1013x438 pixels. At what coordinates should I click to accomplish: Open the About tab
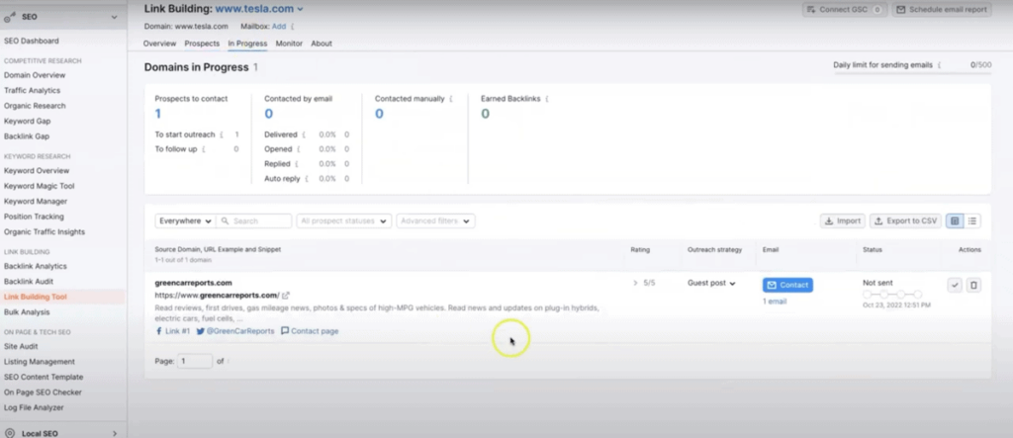pos(322,44)
